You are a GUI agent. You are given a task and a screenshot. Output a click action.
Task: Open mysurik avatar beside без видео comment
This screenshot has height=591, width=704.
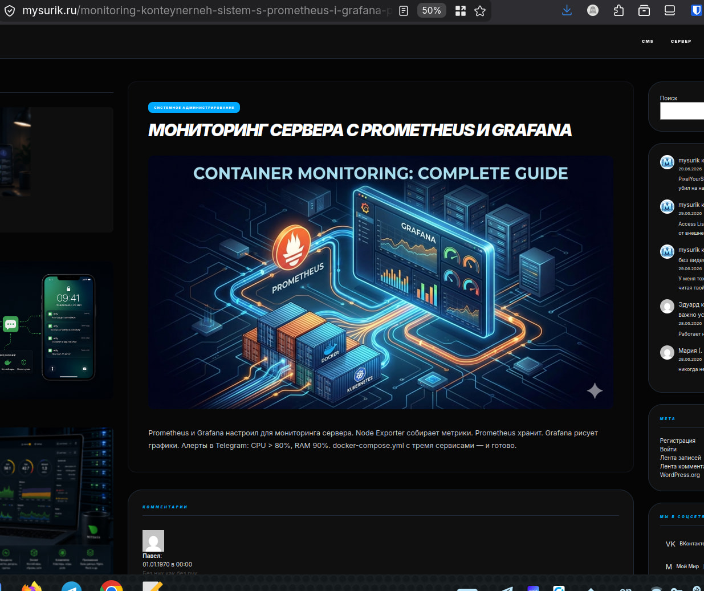point(667,251)
